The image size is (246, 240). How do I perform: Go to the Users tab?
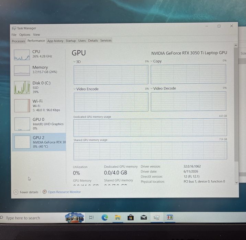82,40
